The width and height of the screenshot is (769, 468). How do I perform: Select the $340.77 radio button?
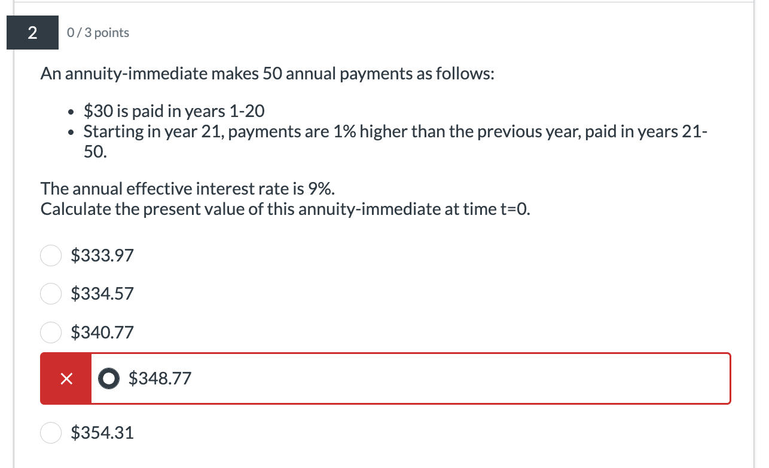[x=51, y=332]
